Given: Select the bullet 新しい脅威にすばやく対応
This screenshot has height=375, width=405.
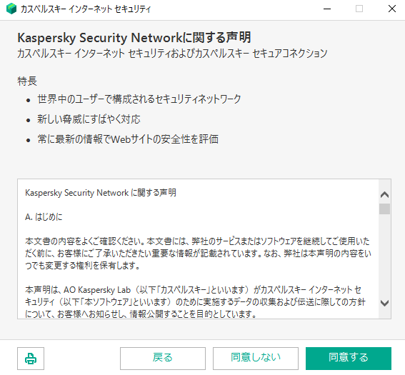Looking at the screenshot, I should pos(89,119).
